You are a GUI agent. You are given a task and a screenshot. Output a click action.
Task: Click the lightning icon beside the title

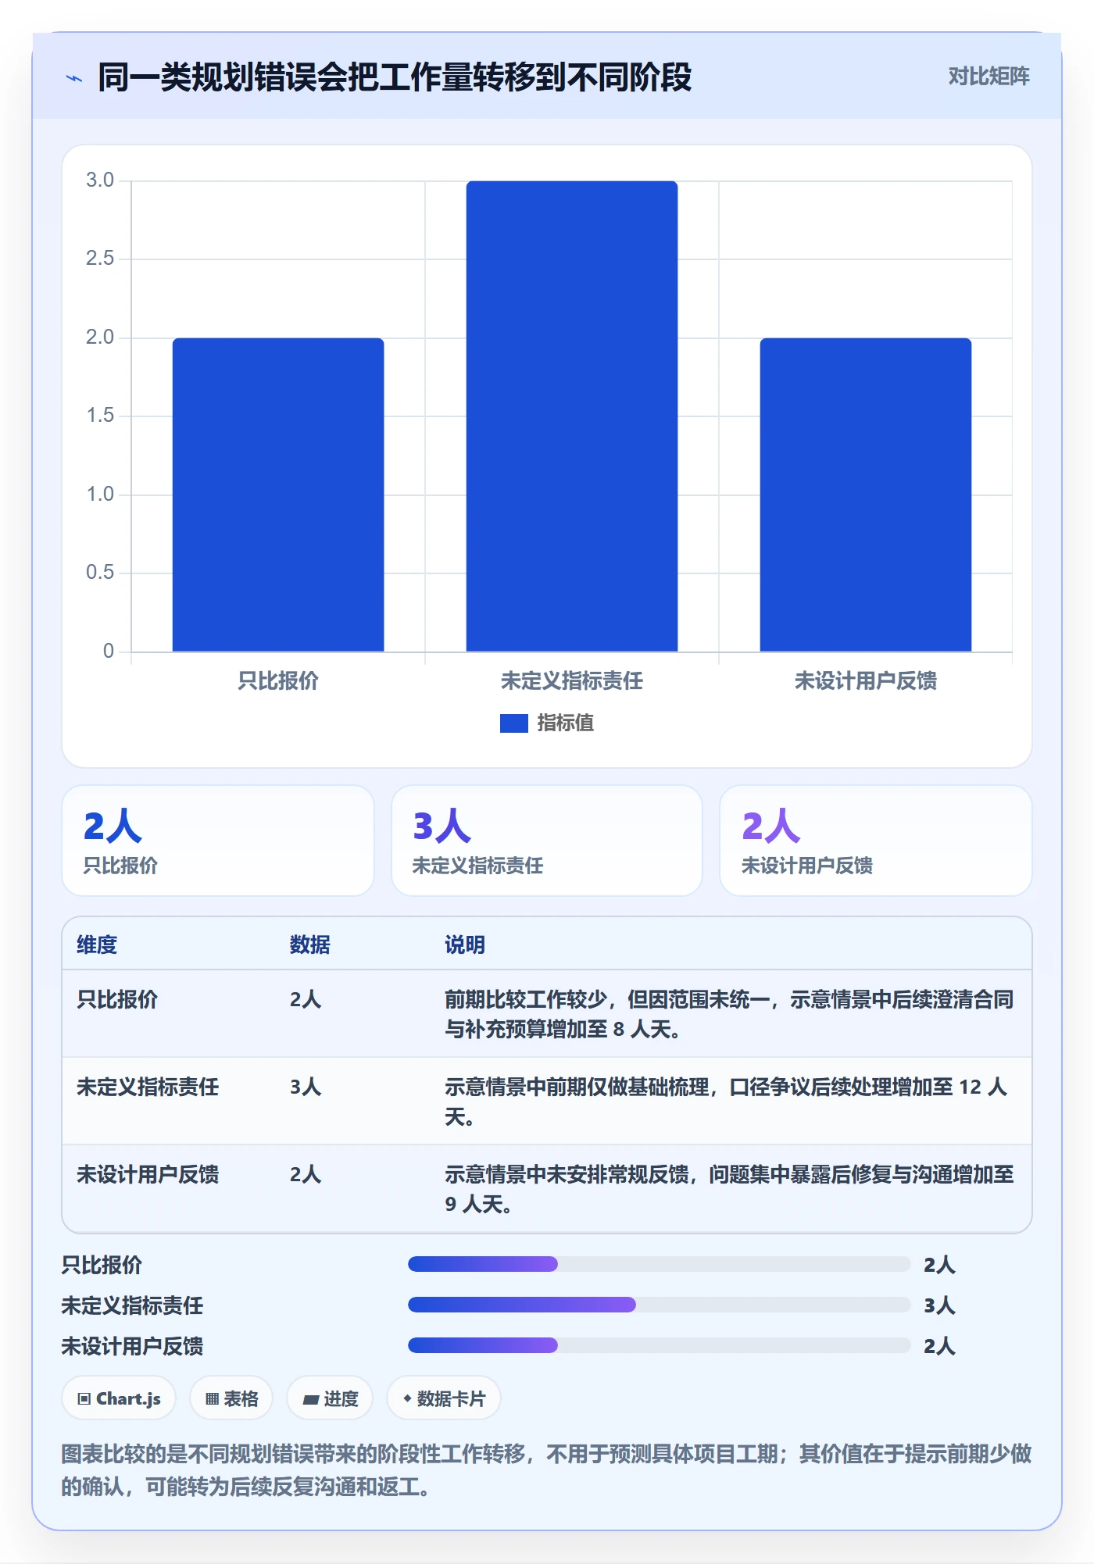(74, 78)
